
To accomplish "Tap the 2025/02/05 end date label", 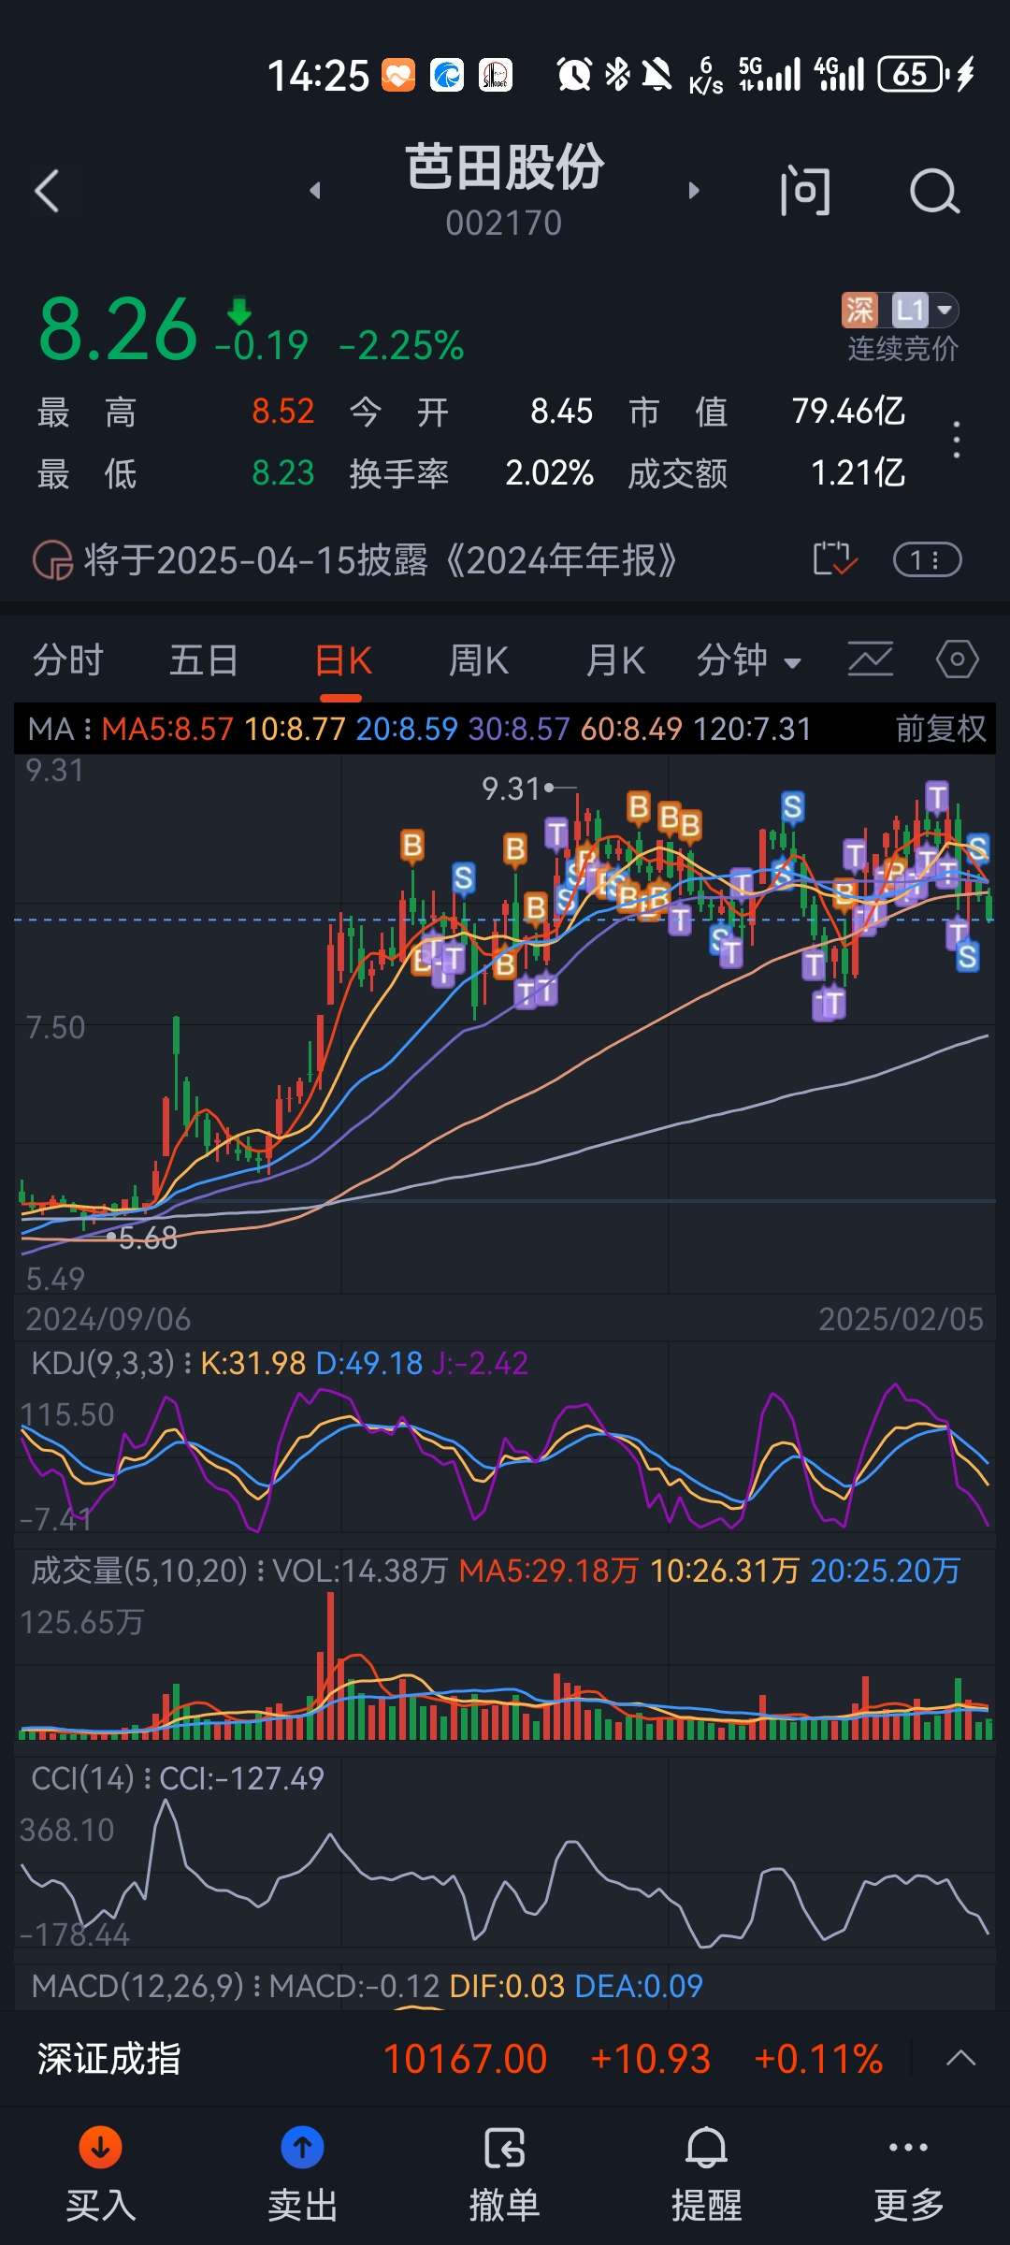I will (x=902, y=1319).
